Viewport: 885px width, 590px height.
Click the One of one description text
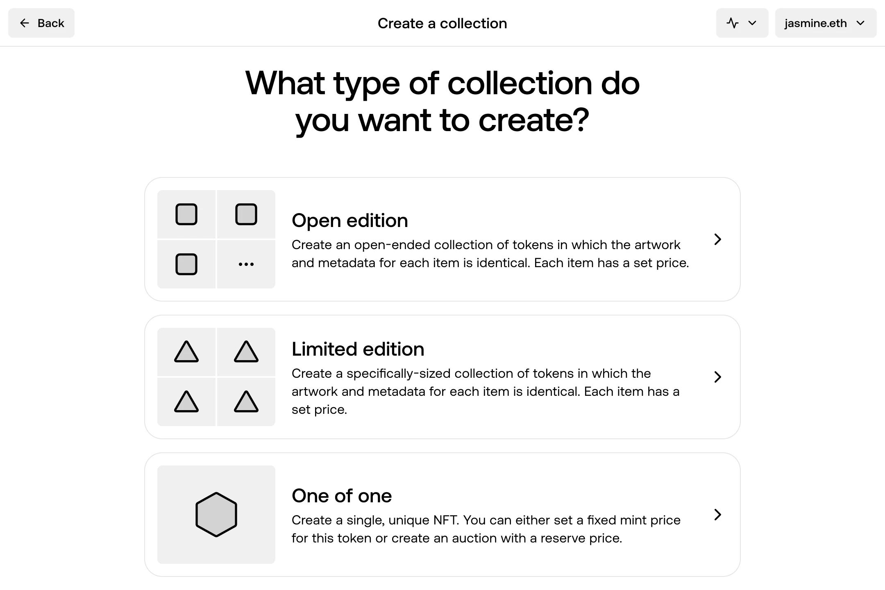486,529
